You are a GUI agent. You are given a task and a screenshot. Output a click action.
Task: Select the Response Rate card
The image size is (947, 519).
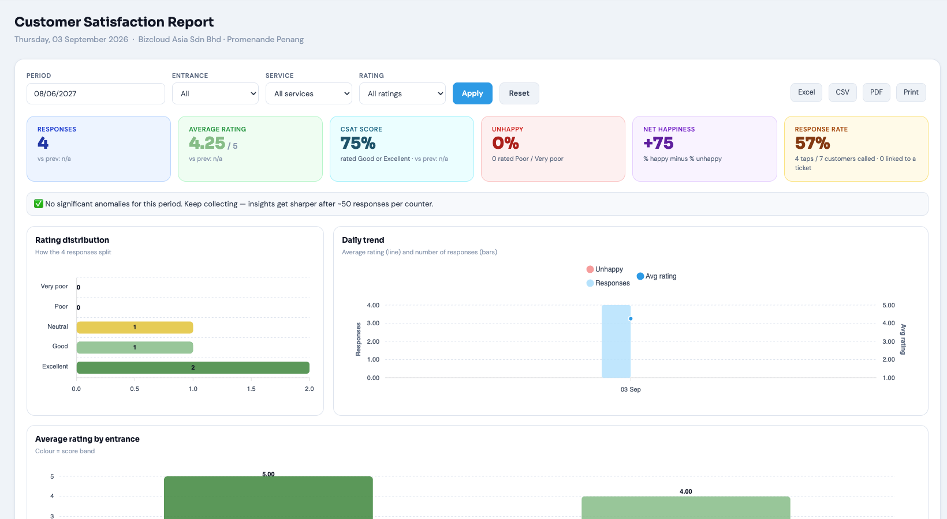coord(856,149)
